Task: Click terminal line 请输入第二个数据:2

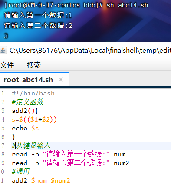Action: [38, 26]
